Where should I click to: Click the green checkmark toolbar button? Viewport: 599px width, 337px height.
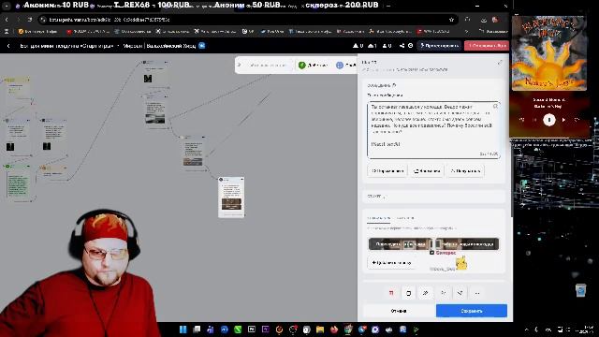(x=301, y=66)
